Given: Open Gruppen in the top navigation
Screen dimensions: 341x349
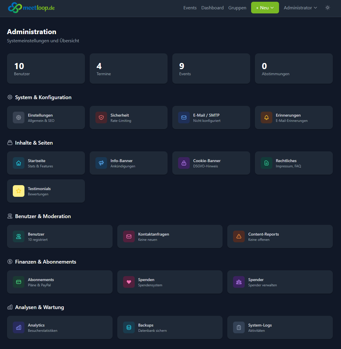Looking at the screenshot, I should [x=237, y=8].
